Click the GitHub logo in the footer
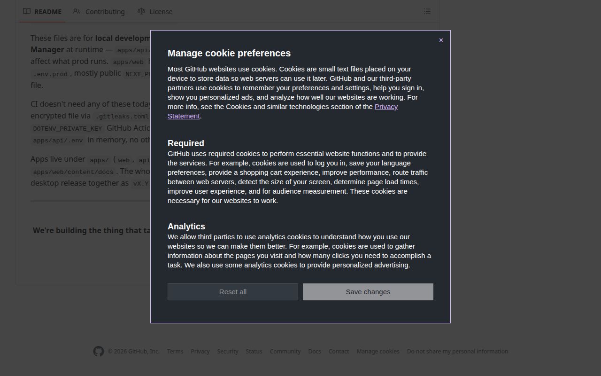 (x=99, y=351)
